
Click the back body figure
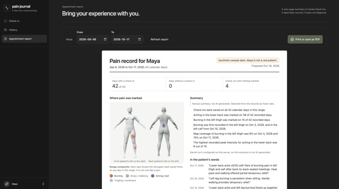tap(164, 131)
